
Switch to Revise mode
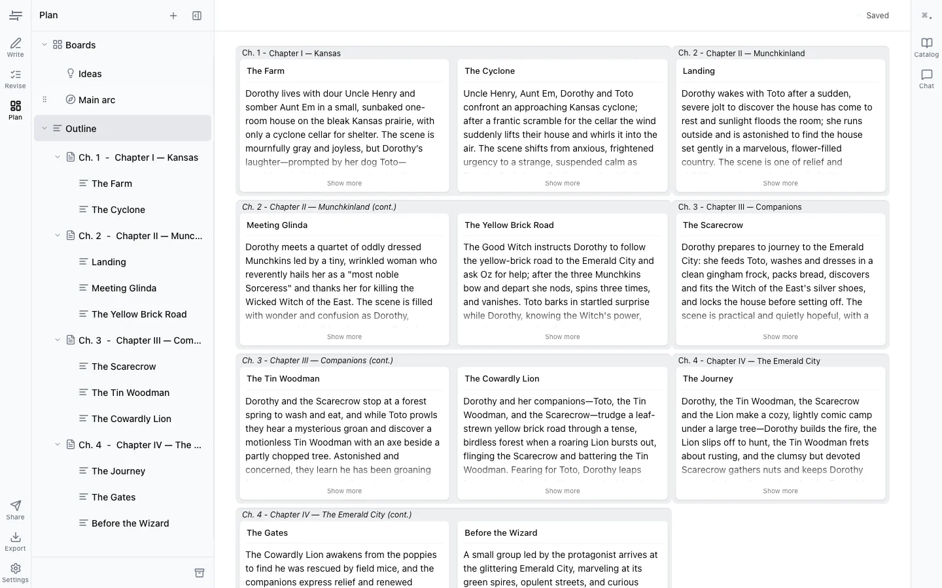(x=15, y=78)
